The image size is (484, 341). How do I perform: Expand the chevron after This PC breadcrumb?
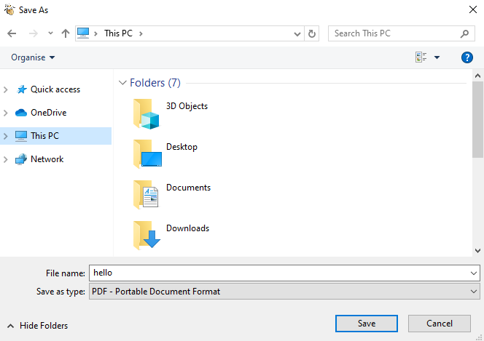(141, 33)
